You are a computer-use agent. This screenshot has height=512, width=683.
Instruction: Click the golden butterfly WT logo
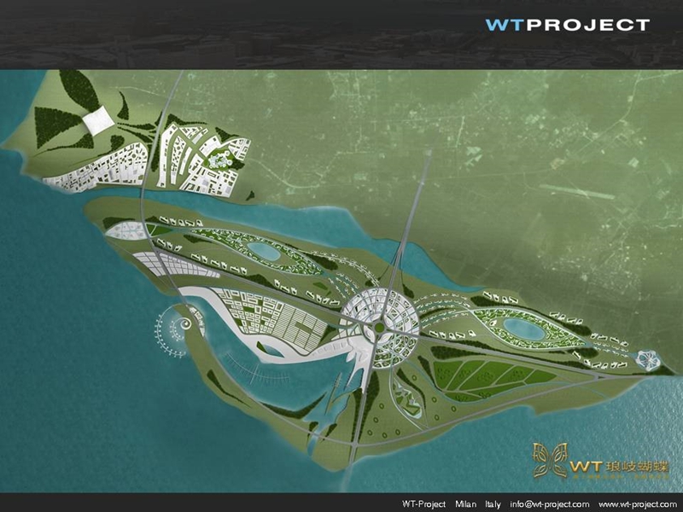pos(601,462)
